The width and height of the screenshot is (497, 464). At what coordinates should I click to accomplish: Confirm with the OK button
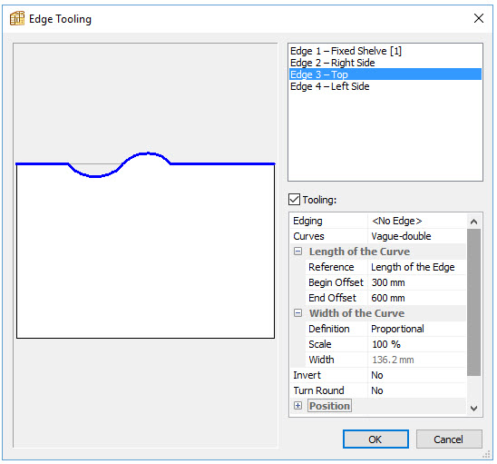375,439
